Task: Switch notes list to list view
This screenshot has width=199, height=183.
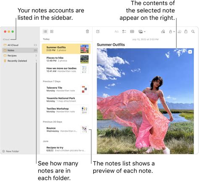Action: pos(45,31)
